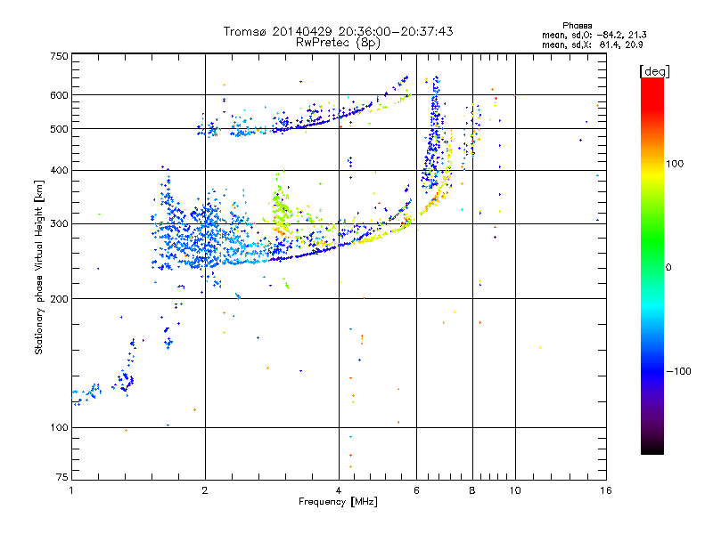The width and height of the screenshot is (713, 534).
Task: Select the 'mean, sd,X: 81.4, 20.9' line
Action: [592, 44]
